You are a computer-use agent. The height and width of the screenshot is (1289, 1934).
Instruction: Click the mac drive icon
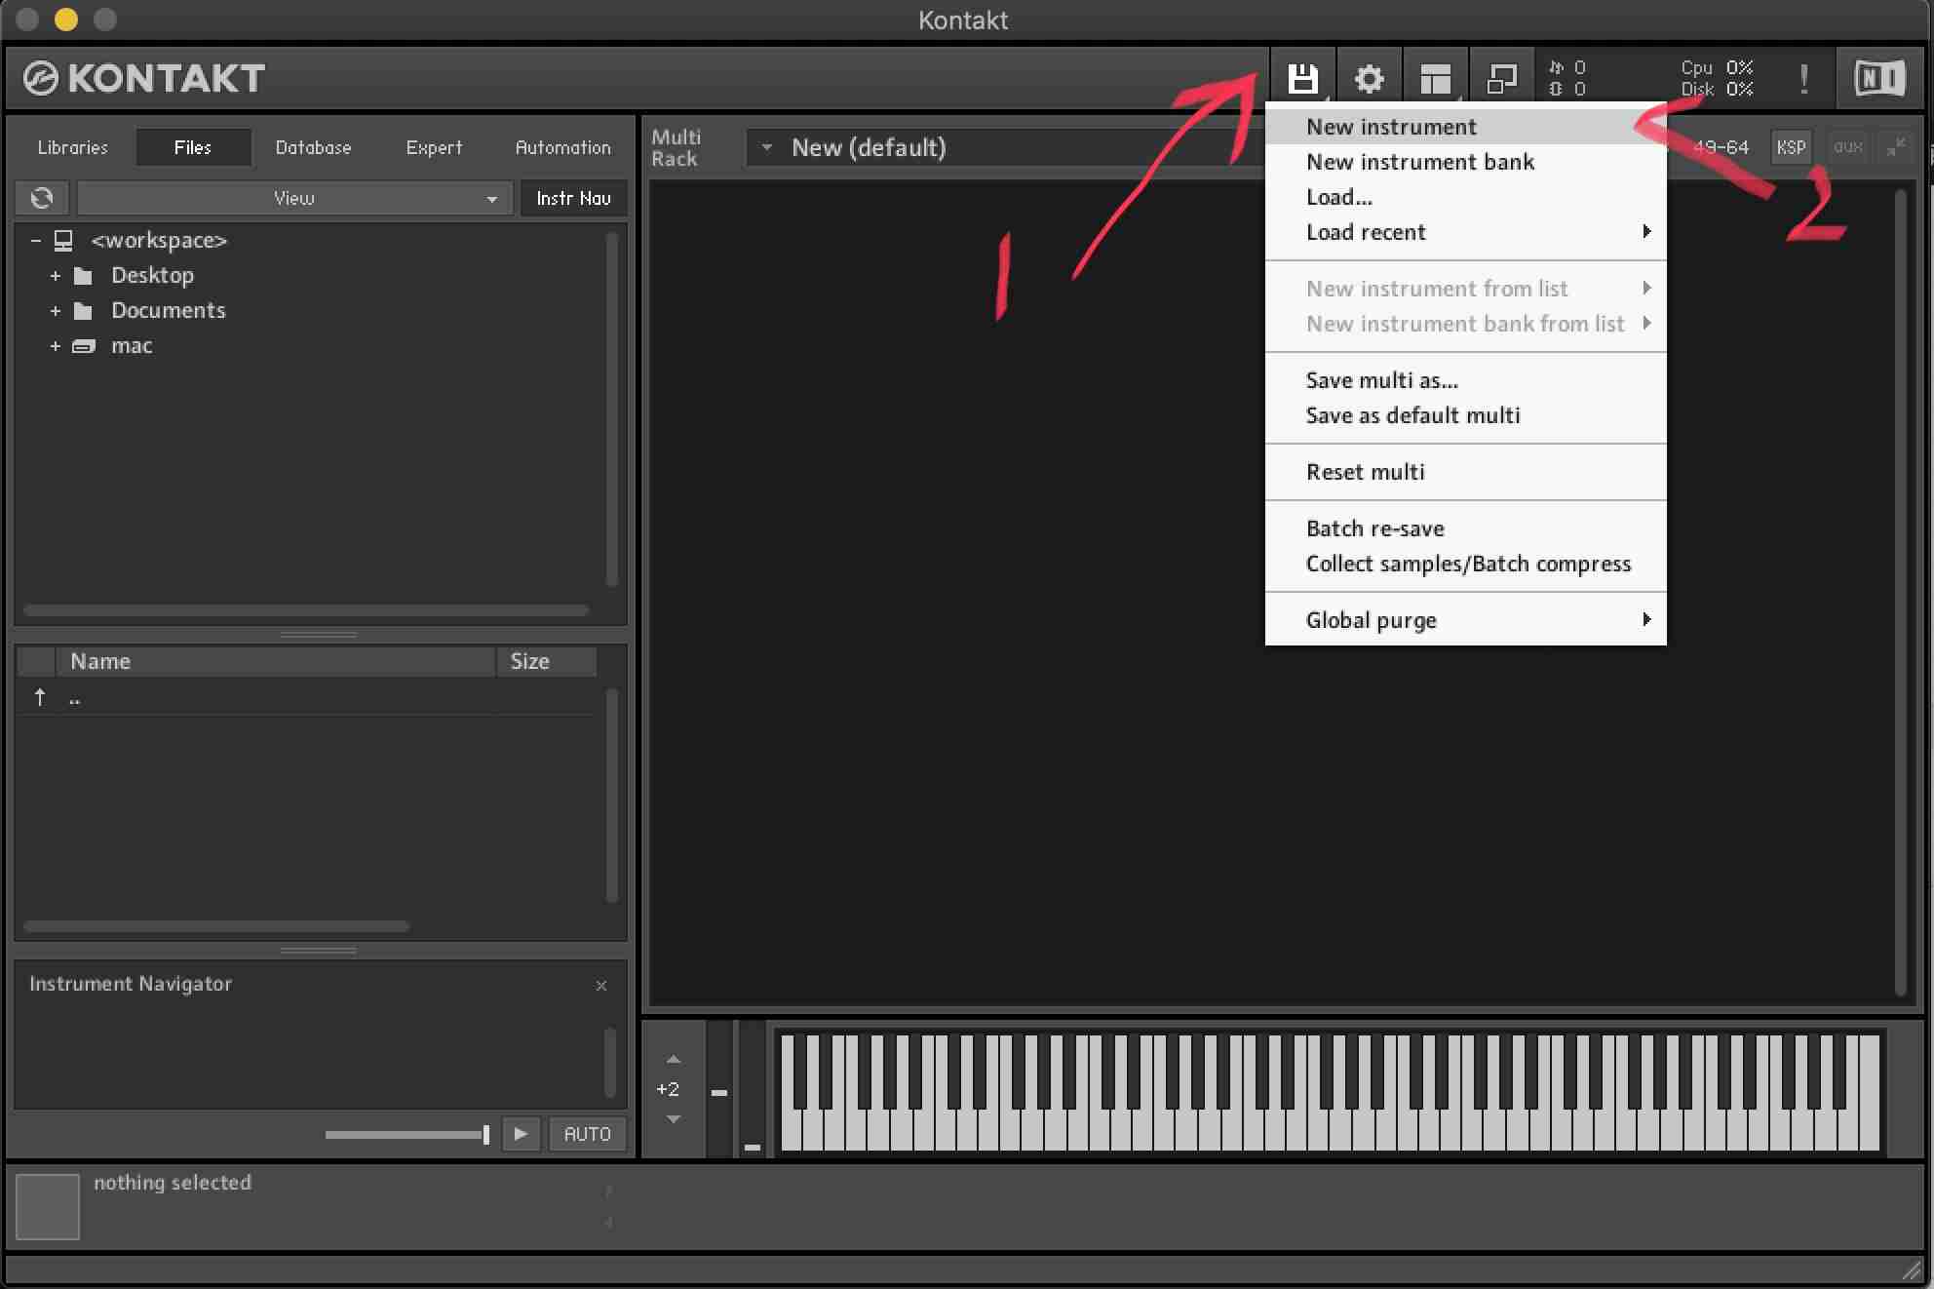pos(84,346)
